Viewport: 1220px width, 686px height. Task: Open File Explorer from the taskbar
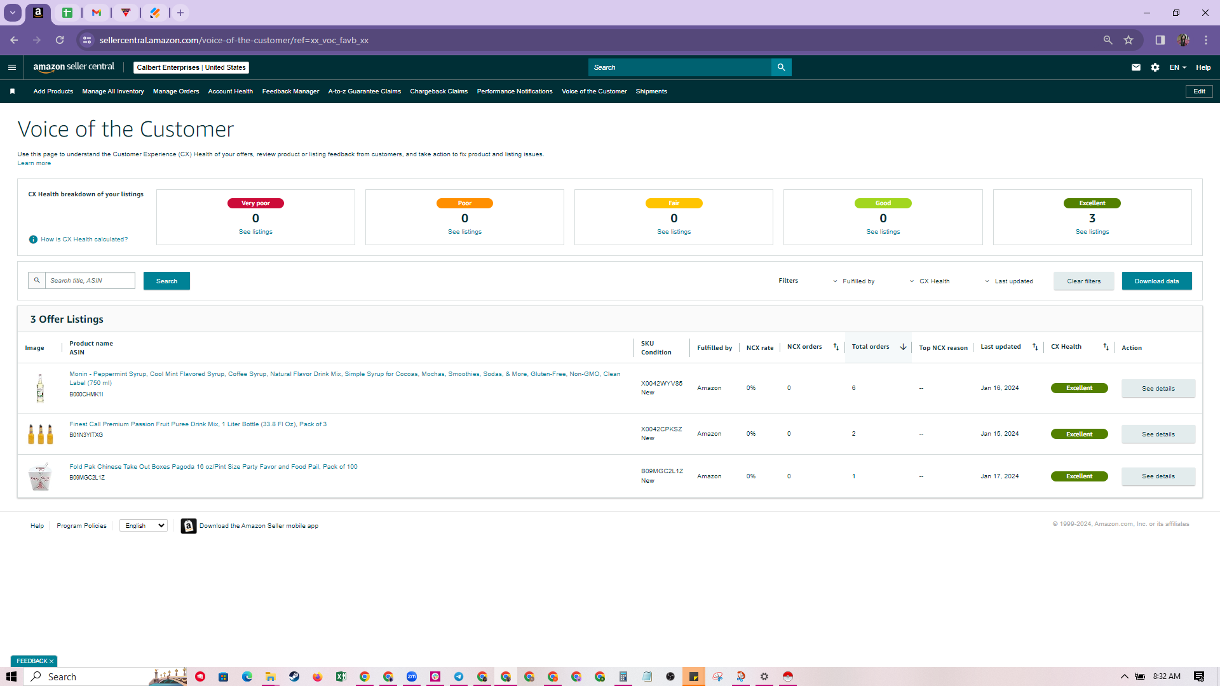(270, 676)
